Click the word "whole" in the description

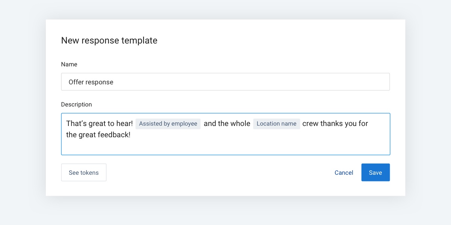241,123
